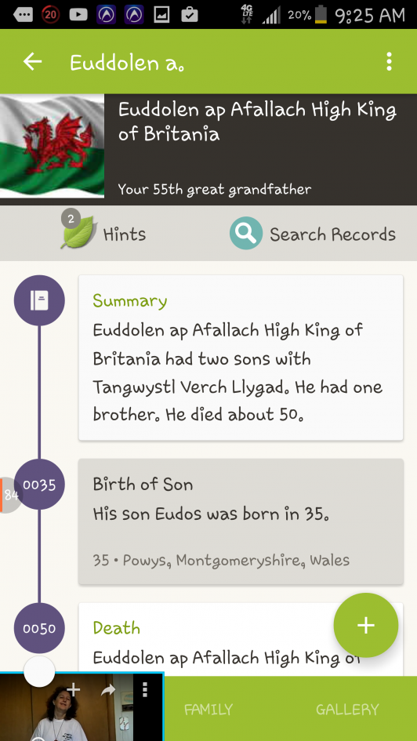Select the 0050 timeline marker
The image size is (417, 741).
tap(39, 628)
